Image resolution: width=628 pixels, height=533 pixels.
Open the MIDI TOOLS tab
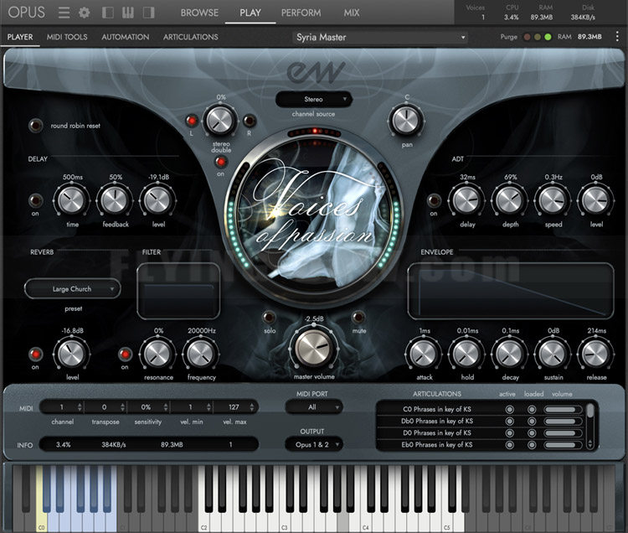(67, 37)
